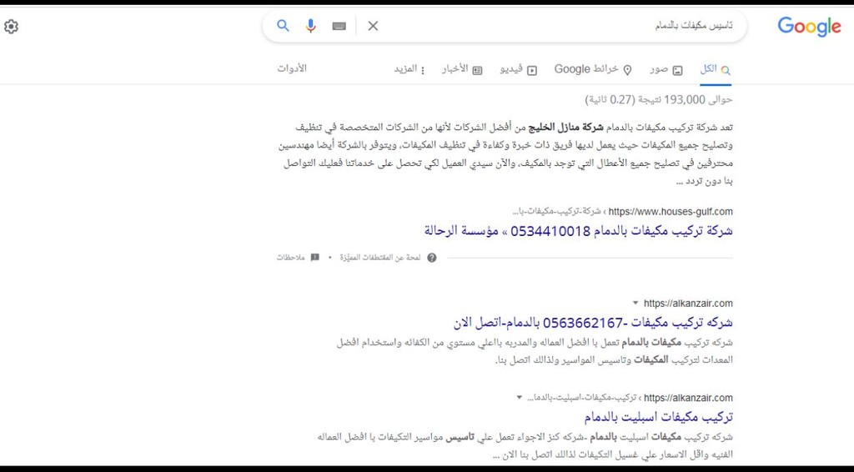Open result titled 0563662167 بالدمام-اتصل الان
This screenshot has height=472, width=854.
click(593, 322)
